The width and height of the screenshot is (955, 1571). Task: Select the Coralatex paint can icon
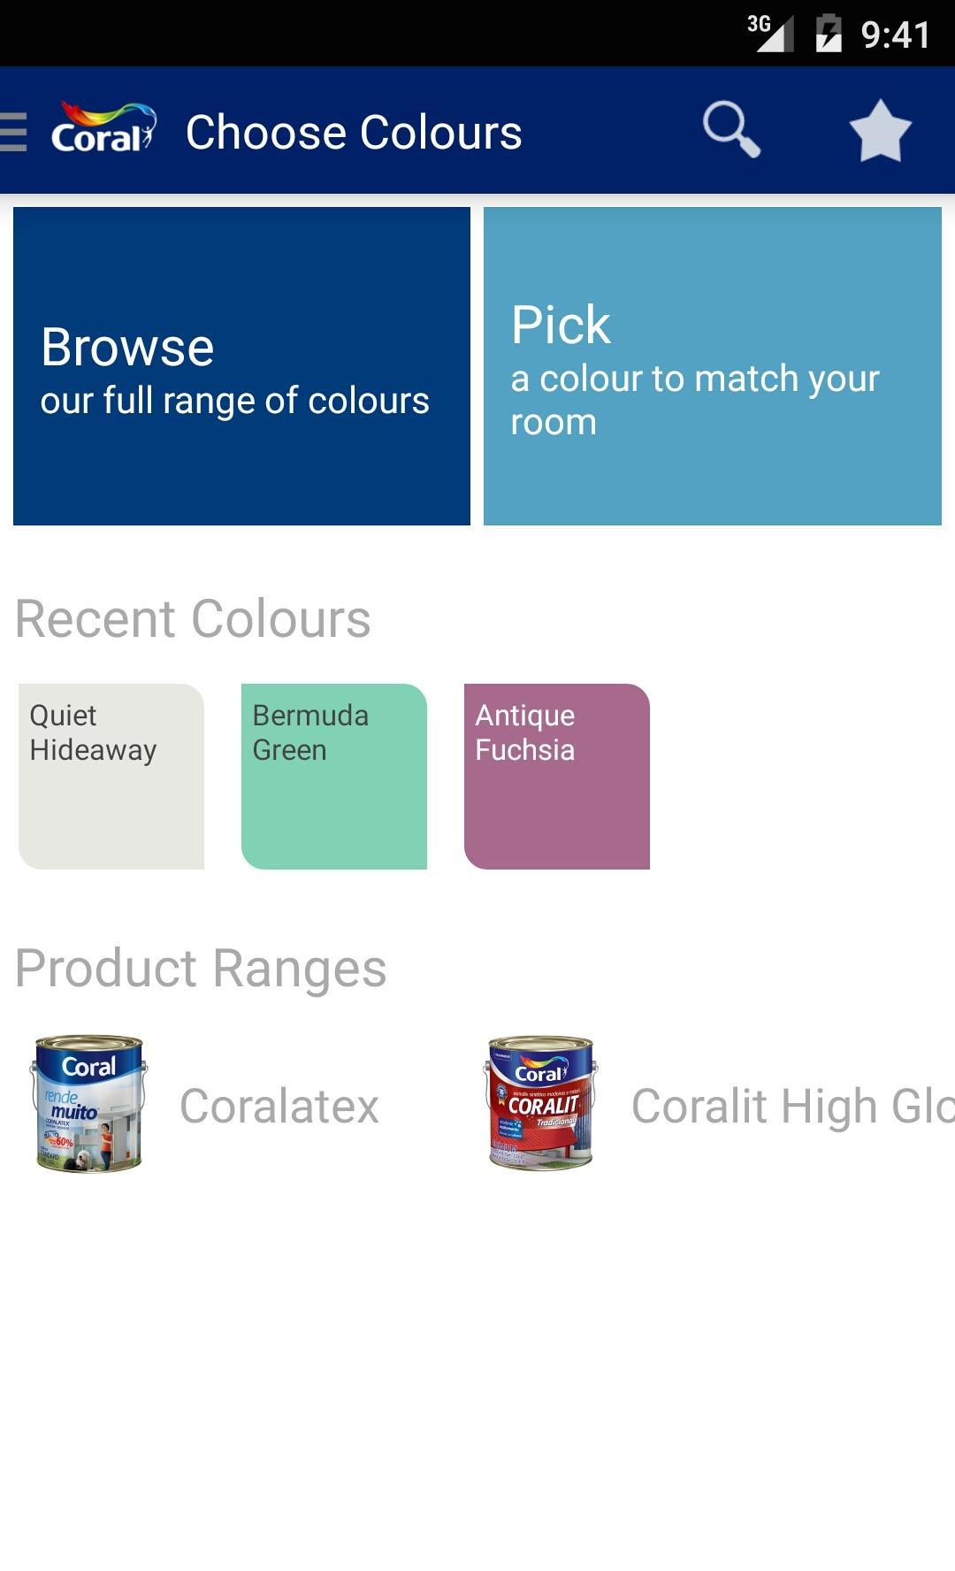[88, 1104]
